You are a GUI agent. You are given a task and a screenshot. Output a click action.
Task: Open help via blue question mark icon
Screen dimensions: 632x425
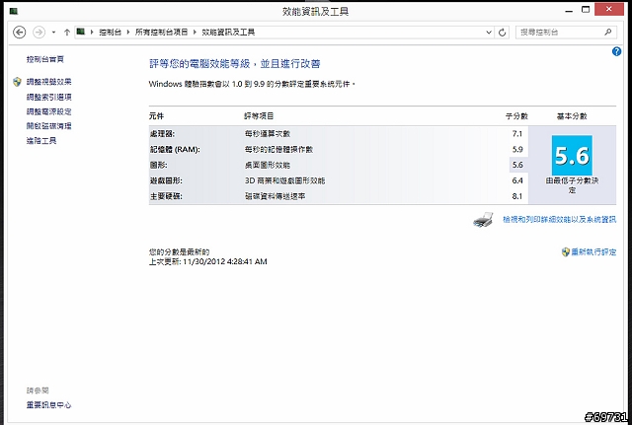pos(616,51)
